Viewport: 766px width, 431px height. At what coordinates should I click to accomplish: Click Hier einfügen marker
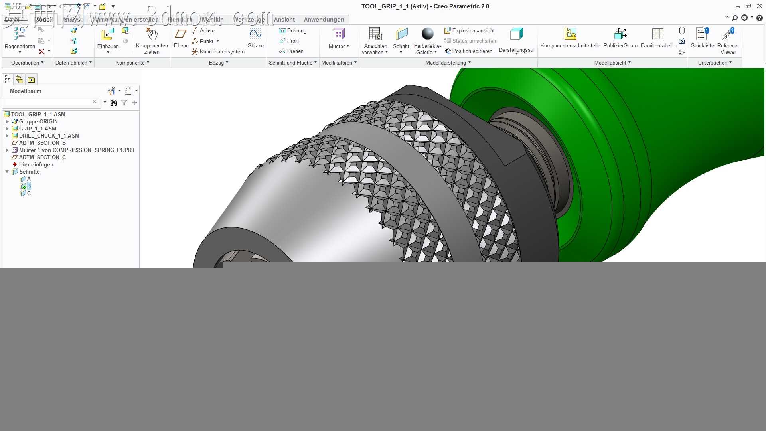coord(33,164)
